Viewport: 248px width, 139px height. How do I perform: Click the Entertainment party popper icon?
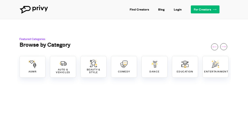pos(216,64)
